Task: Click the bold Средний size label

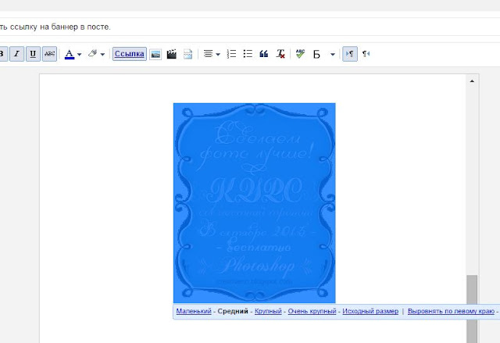Action: pos(233,311)
